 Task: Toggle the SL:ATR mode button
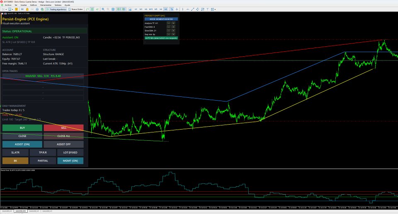tap(15, 152)
